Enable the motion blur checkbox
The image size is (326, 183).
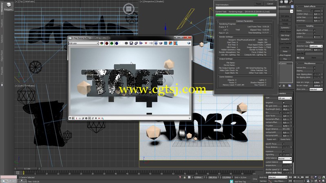point(314,33)
